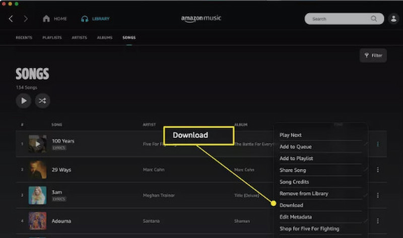Play 100 Years from its thumbnail
The height and width of the screenshot is (238, 403).
[37, 144]
